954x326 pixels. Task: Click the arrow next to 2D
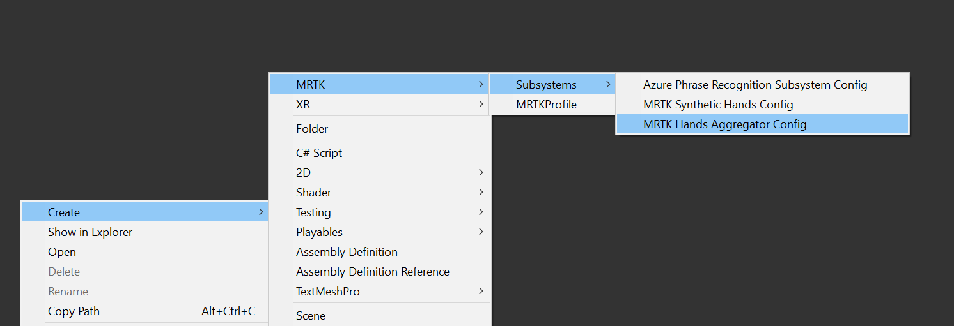(x=481, y=172)
